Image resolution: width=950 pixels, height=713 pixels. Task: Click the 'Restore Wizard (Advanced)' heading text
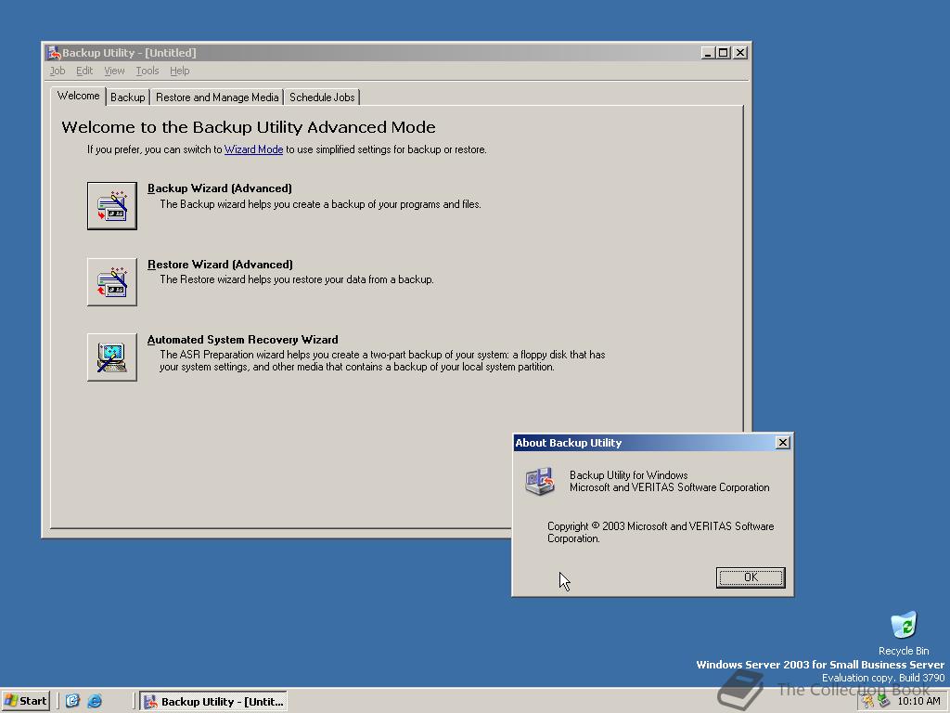pyautogui.click(x=220, y=265)
